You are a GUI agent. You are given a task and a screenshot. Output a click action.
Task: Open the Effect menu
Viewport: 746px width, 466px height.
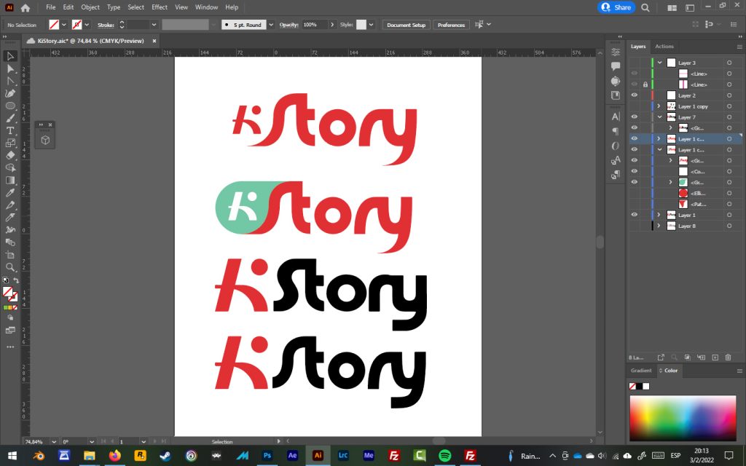pyautogui.click(x=160, y=7)
